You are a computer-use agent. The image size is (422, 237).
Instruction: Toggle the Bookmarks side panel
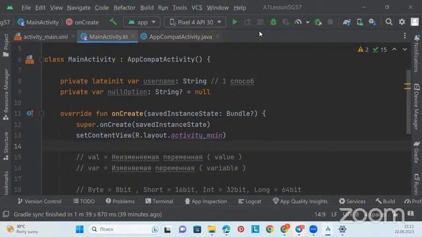6,183
